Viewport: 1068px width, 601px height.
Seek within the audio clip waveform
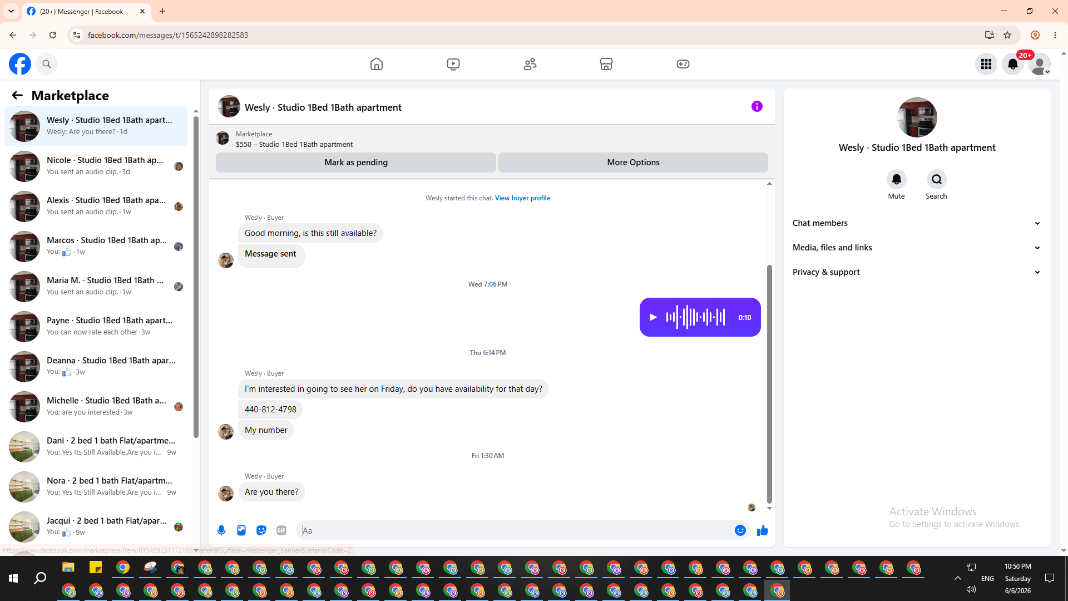coord(695,317)
